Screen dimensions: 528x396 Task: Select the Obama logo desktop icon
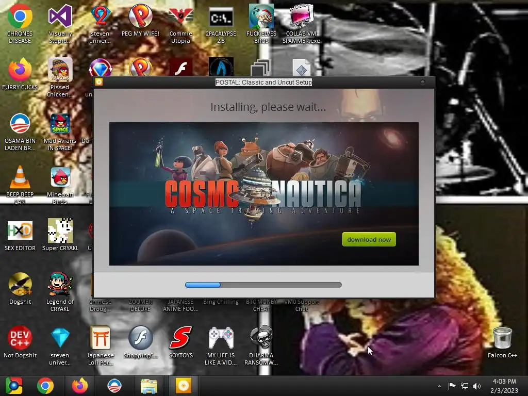(20, 131)
